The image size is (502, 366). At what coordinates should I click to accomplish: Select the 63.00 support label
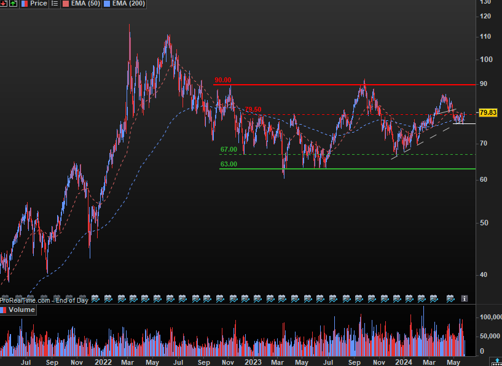click(x=229, y=164)
